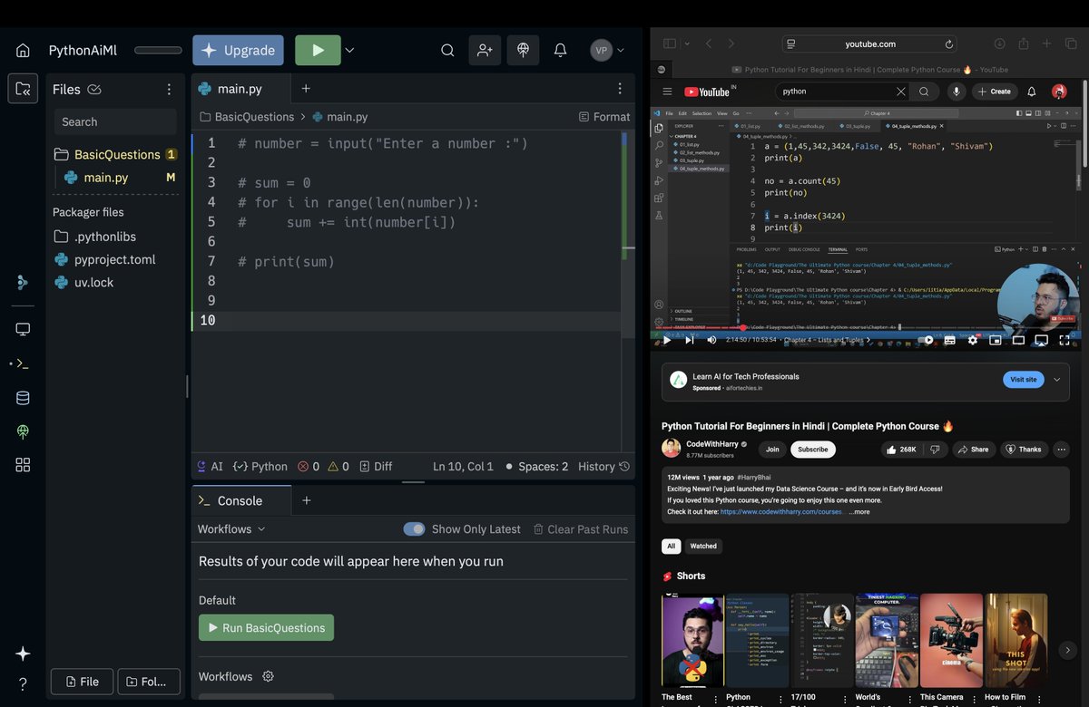Image resolution: width=1089 pixels, height=707 pixels.
Task: Toggle theater mode in the YouTube player
Action: (1018, 340)
